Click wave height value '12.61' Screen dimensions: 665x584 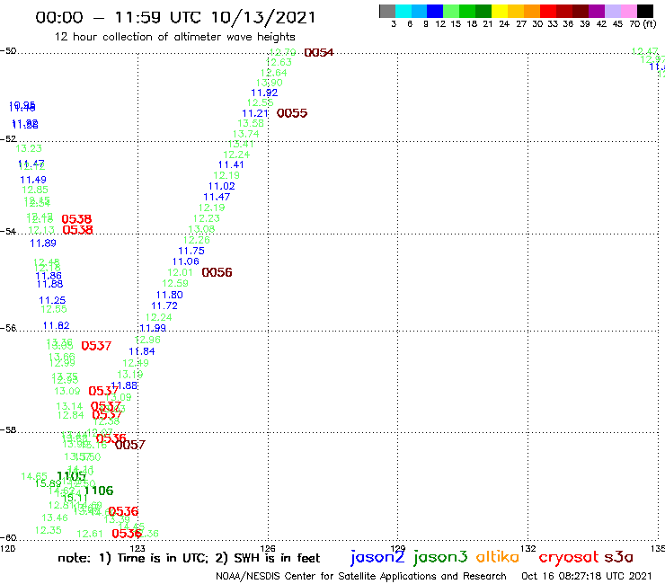[90, 534]
